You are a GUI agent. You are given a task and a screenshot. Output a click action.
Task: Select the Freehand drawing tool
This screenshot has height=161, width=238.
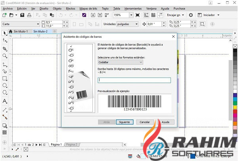[x=4, y=64]
